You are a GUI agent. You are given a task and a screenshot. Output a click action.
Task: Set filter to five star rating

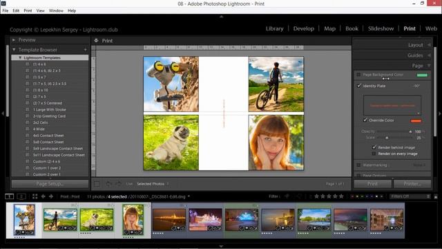(341, 196)
